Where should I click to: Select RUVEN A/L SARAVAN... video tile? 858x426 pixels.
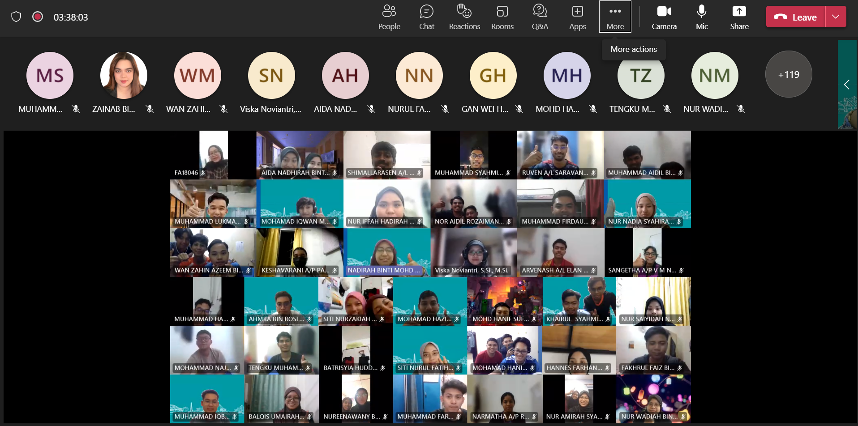(560, 155)
